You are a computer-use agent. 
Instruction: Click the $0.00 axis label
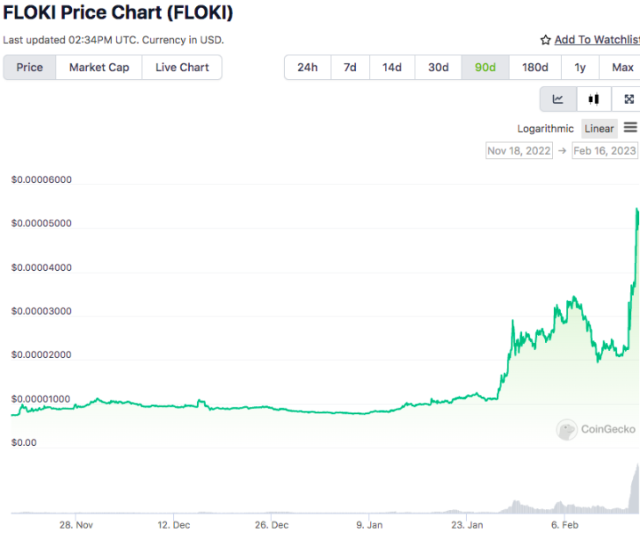coord(24,442)
